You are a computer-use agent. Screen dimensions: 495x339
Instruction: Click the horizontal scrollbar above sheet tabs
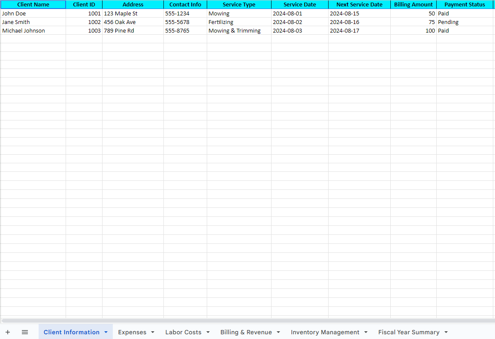[x=248, y=321]
